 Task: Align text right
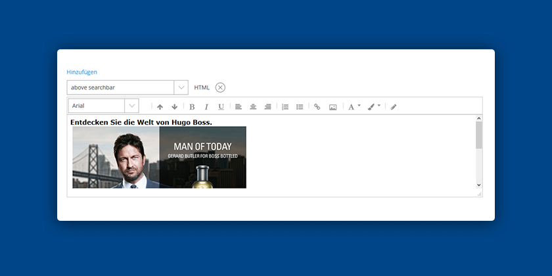268,106
